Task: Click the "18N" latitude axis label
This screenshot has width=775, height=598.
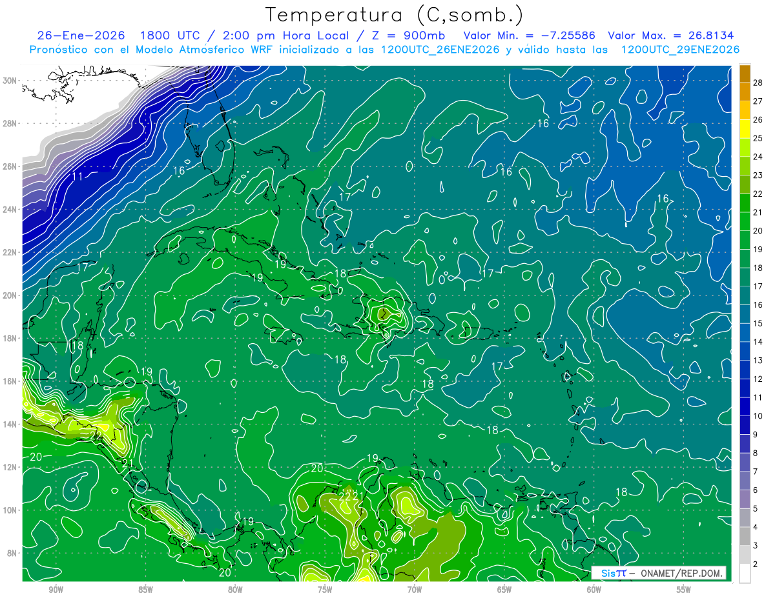Action: pyautogui.click(x=10, y=338)
